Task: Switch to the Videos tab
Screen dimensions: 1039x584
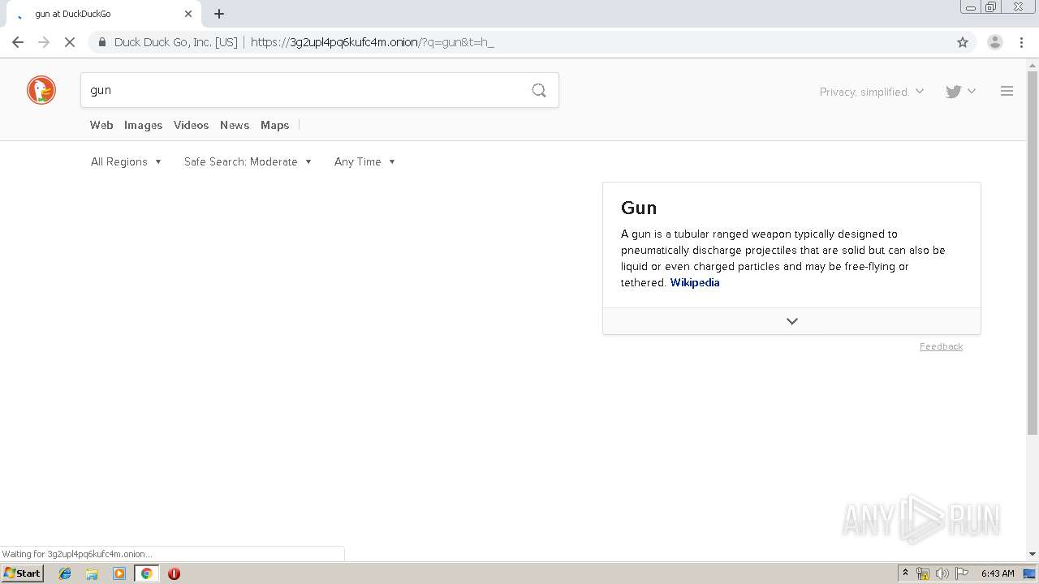Action: 191,125
